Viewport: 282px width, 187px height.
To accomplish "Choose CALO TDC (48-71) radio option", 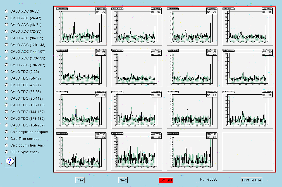I will point(6,85).
